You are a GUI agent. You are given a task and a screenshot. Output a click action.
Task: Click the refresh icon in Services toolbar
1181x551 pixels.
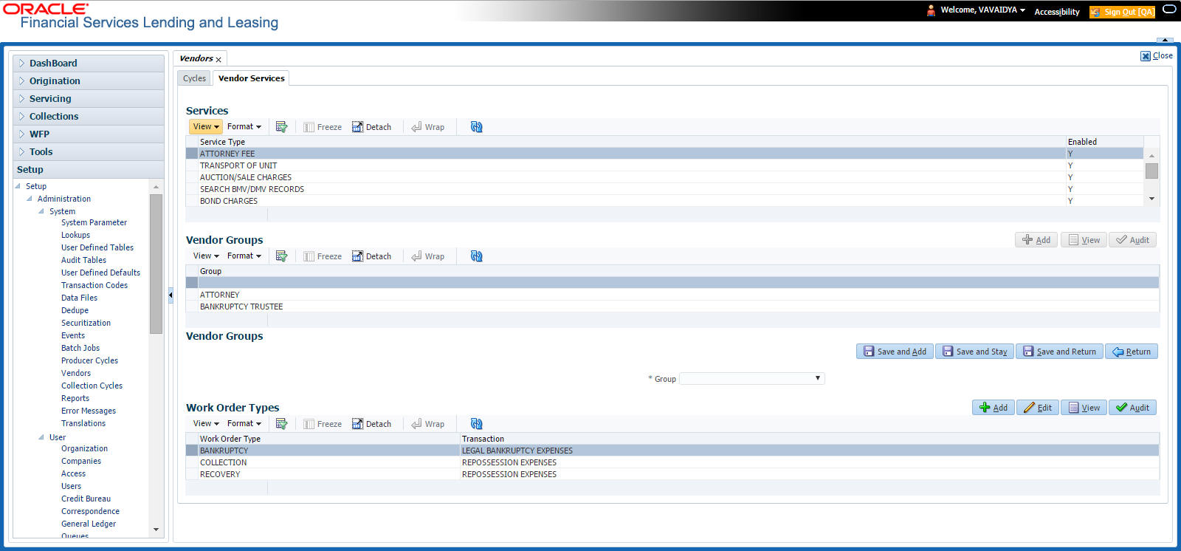476,127
